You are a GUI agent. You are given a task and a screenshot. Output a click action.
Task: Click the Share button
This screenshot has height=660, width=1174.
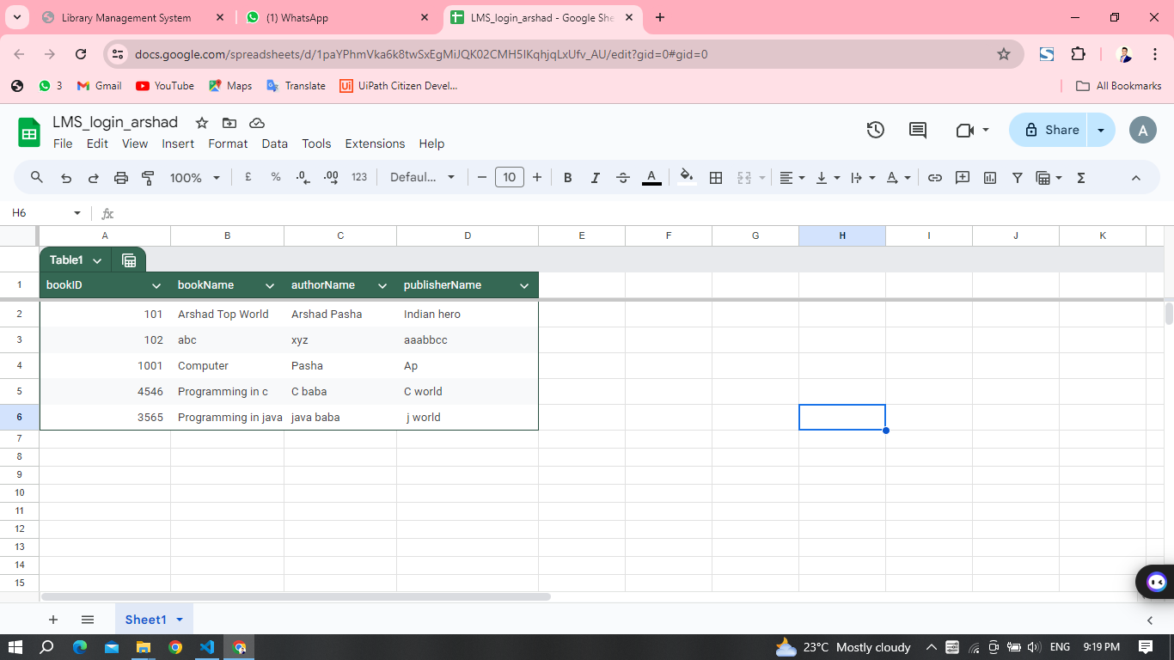pos(1051,130)
